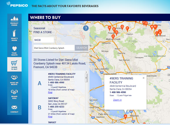This screenshot has width=170, height=125.
Task: Open the question mark help icon
Action: 86,28
